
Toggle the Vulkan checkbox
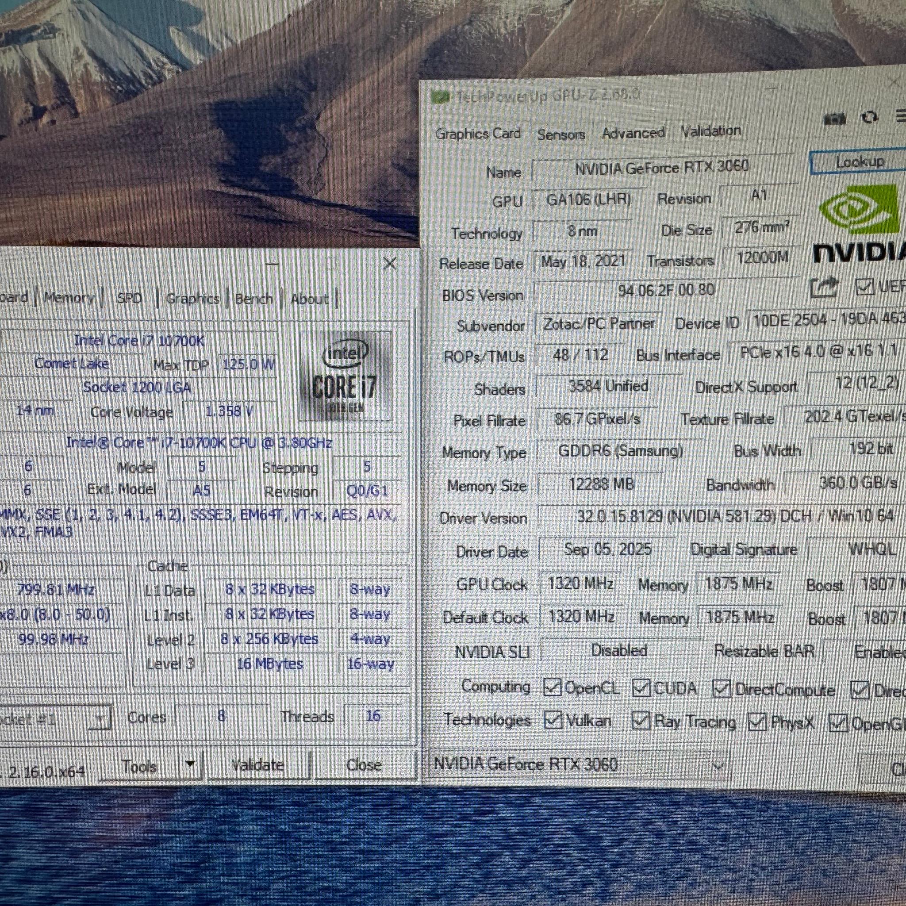tap(553, 720)
